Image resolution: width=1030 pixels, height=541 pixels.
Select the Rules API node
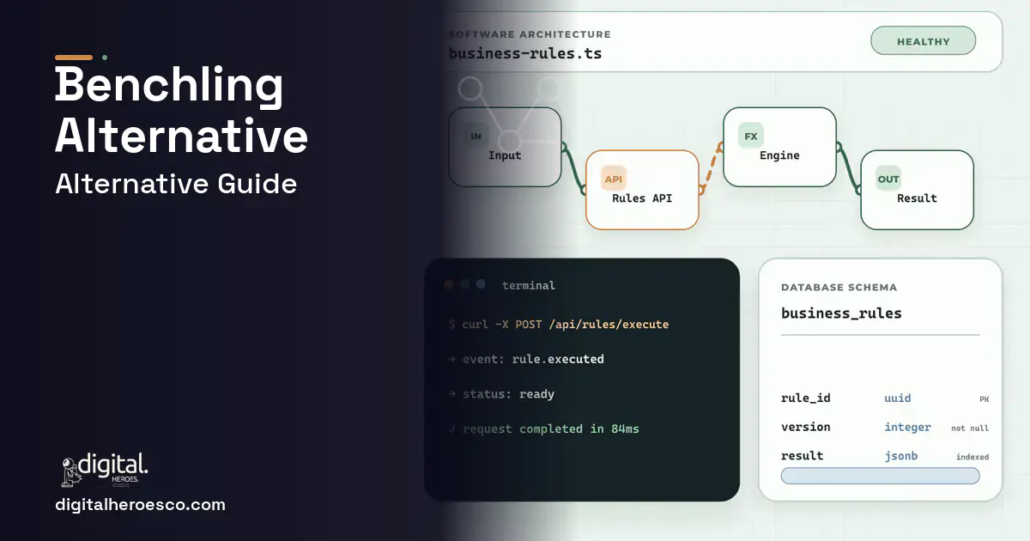tap(642, 190)
